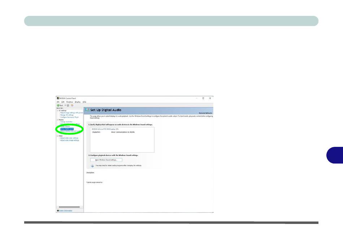
Task: Select Adjust image settings with preview
Action: tap(72, 112)
